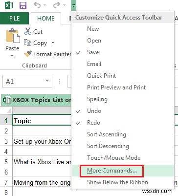178x196 pixels.
Task: Click cell starting Moving from the orig
Action: [42, 182]
